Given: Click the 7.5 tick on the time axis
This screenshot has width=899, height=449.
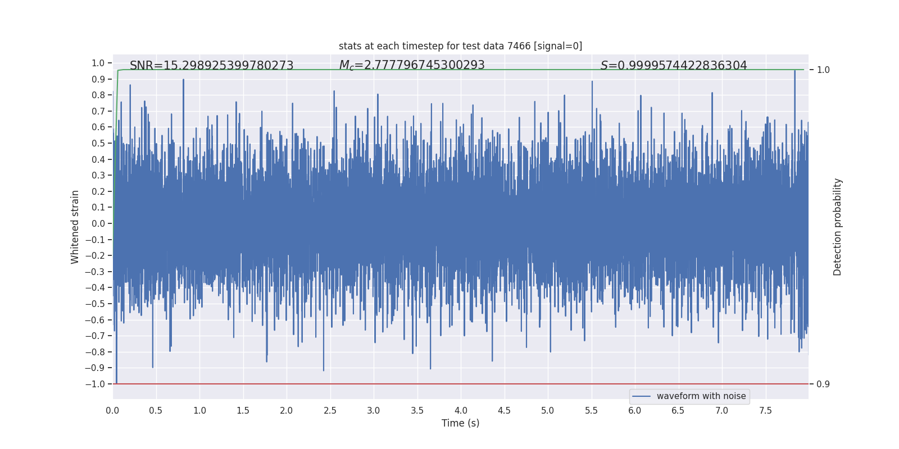Looking at the screenshot, I should (x=765, y=411).
